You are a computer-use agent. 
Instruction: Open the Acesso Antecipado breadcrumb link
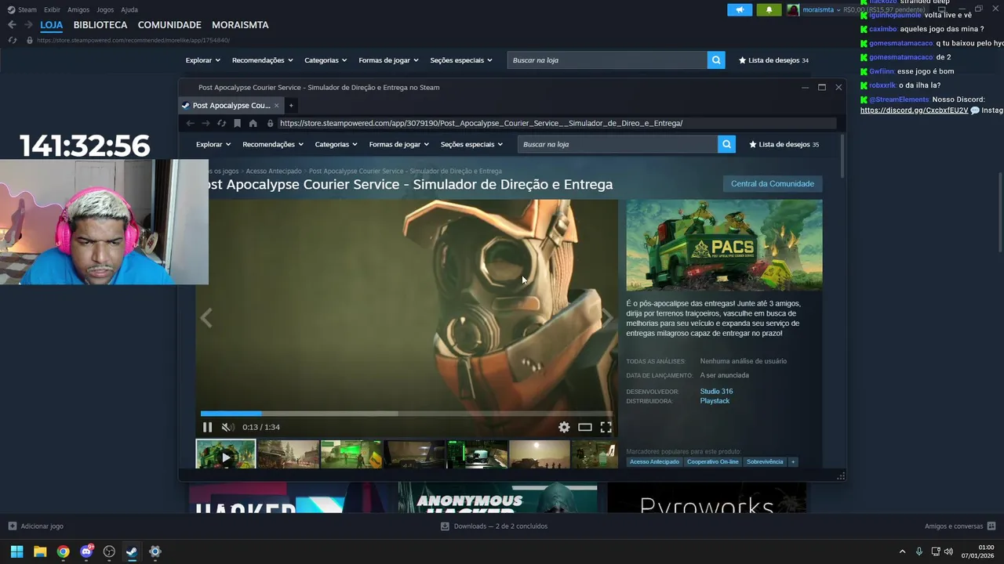(x=274, y=171)
